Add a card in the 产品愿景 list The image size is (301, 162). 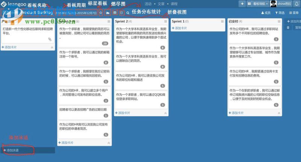point(9,47)
